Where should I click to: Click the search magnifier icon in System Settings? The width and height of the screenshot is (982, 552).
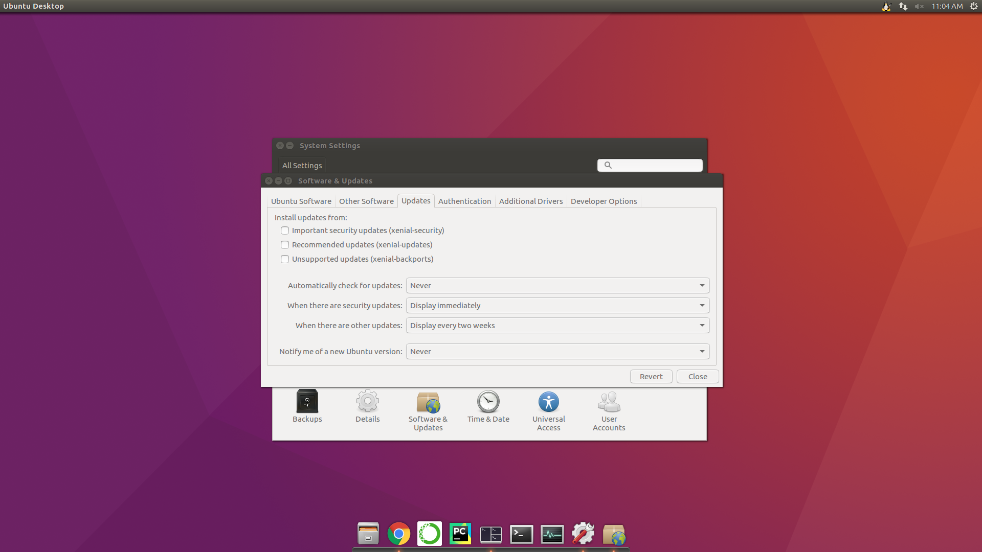tap(608, 165)
